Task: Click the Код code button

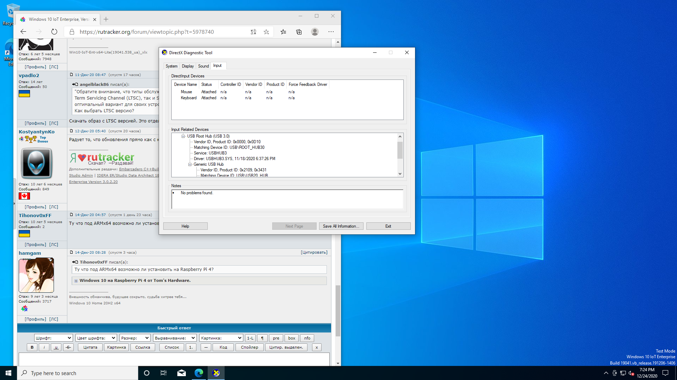Action: pos(224,347)
